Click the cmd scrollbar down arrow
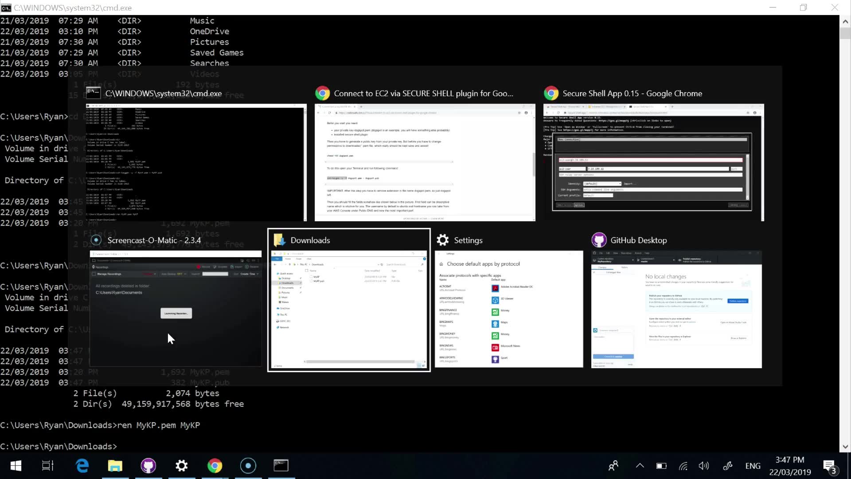The width and height of the screenshot is (851, 479). pyautogui.click(x=845, y=447)
